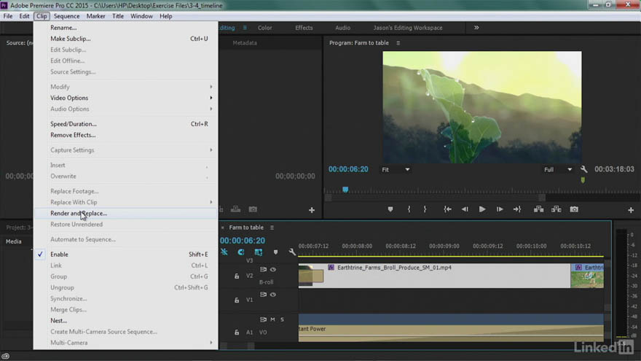
Task: Select the Media tab in Project panel
Action: click(x=14, y=241)
